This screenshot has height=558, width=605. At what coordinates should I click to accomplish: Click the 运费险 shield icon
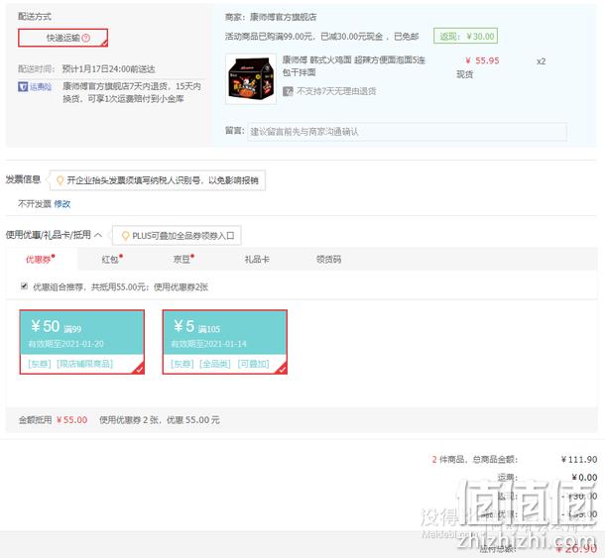click(x=23, y=87)
